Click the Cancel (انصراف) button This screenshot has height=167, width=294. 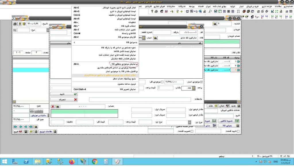click(x=64, y=100)
